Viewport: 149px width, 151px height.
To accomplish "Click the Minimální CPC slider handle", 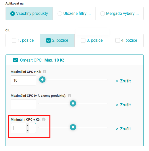I will 73,127.
